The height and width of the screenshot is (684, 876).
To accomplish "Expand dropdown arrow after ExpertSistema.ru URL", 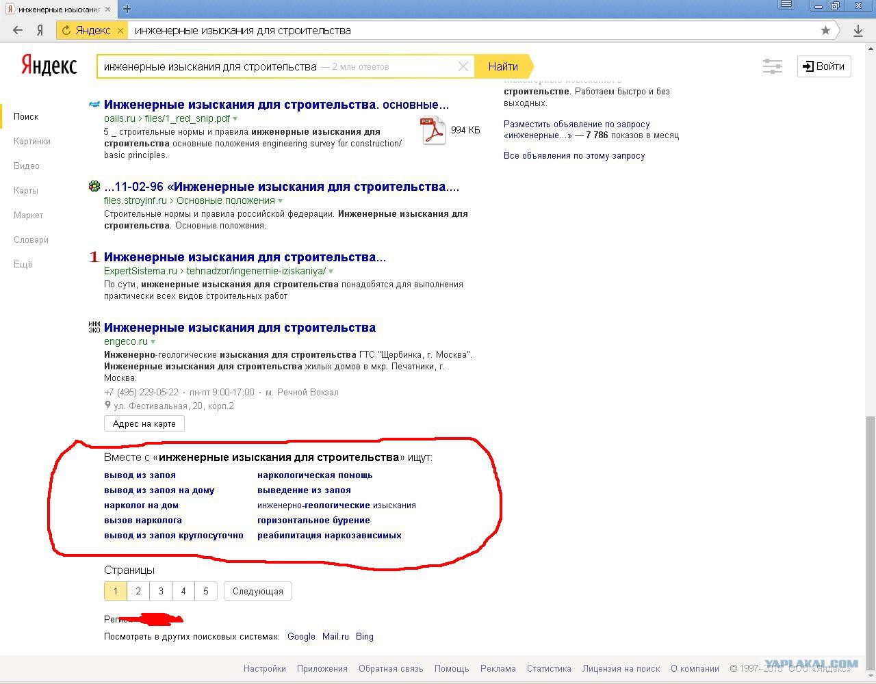I will pyautogui.click(x=331, y=272).
